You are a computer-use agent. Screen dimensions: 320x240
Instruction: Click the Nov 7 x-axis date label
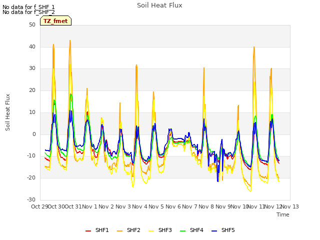point(190,206)
